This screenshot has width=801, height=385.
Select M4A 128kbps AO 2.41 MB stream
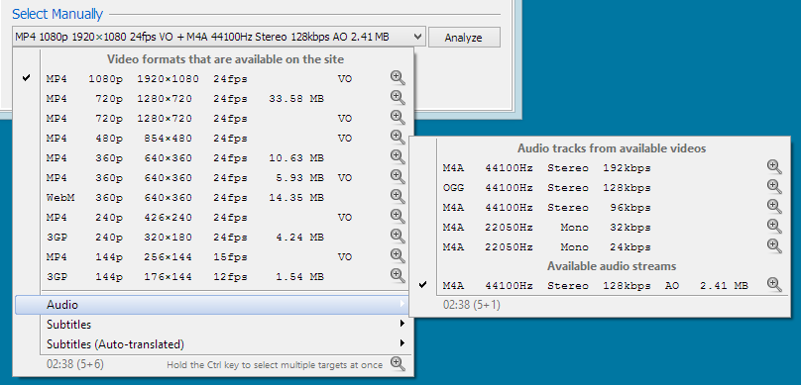600,286
